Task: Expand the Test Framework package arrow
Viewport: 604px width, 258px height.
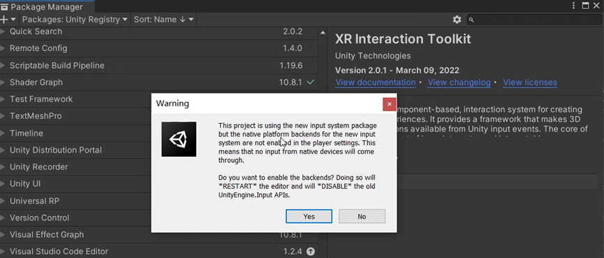Action: click(2, 99)
